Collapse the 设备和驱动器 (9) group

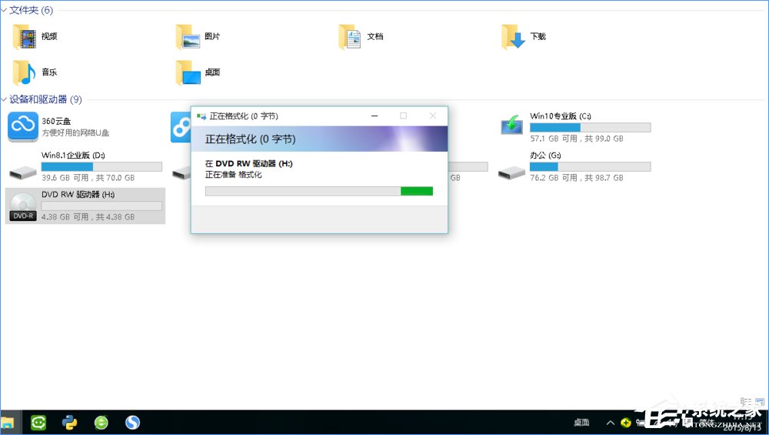[x=4, y=99]
